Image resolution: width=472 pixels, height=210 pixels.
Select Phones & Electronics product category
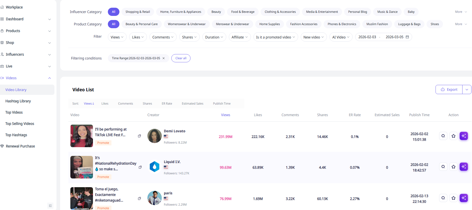click(342, 24)
